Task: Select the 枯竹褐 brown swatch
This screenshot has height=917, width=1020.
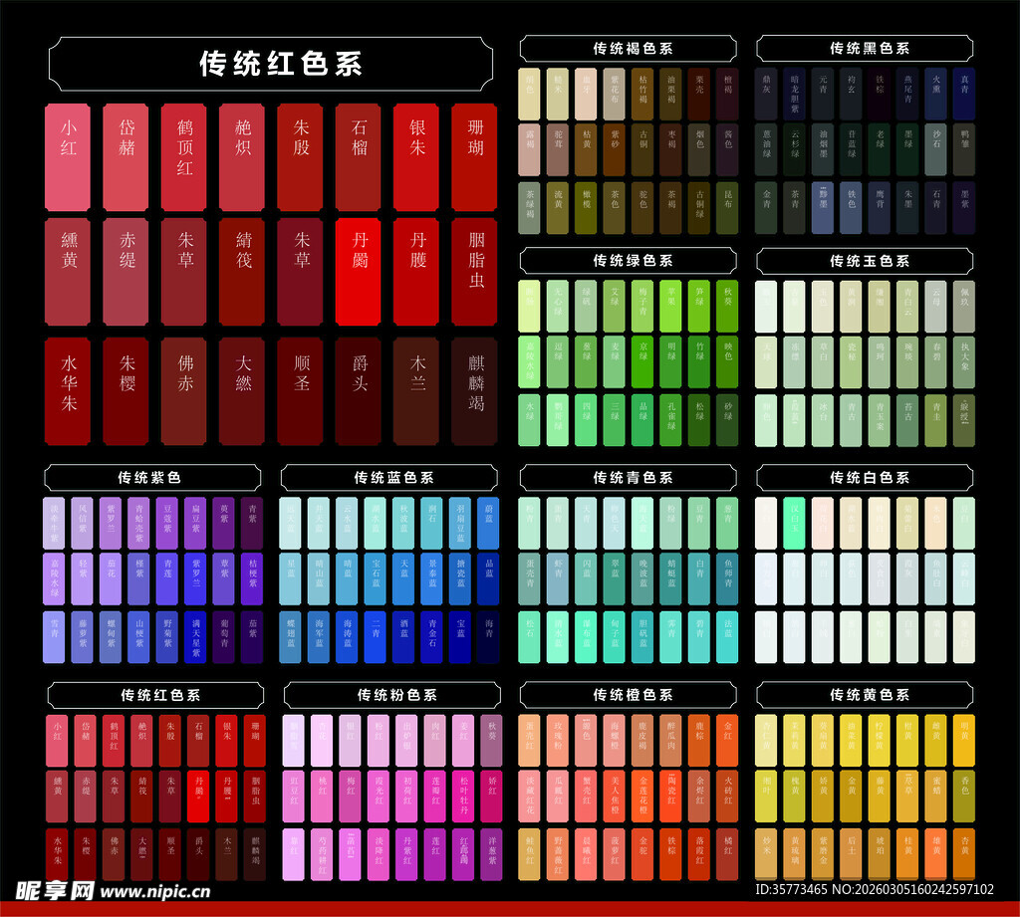Action: click(x=643, y=95)
